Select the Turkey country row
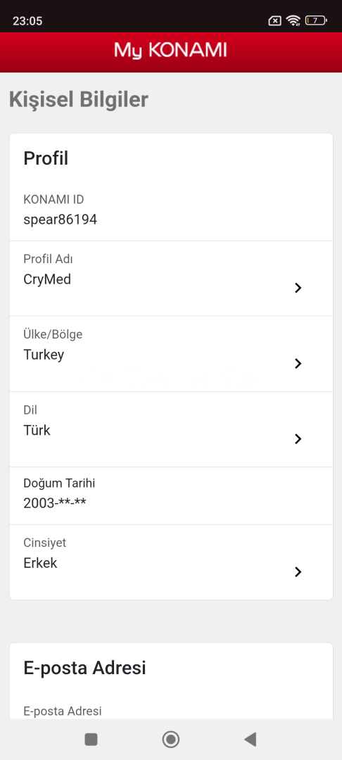Viewport: 342px width, 760px height. click(x=171, y=354)
